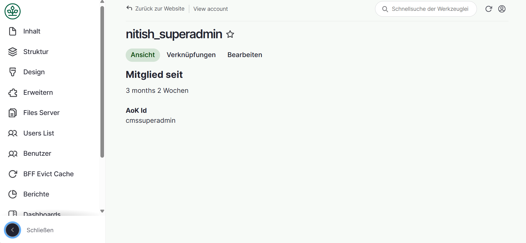Click the Struktur layers icon
Screen dimensions: 526x243
point(12,52)
